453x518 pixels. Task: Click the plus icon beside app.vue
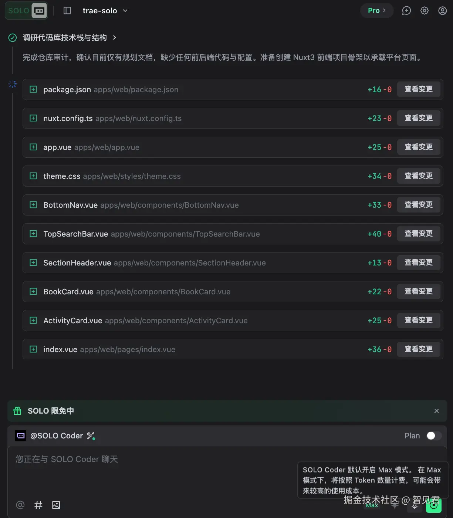33,147
